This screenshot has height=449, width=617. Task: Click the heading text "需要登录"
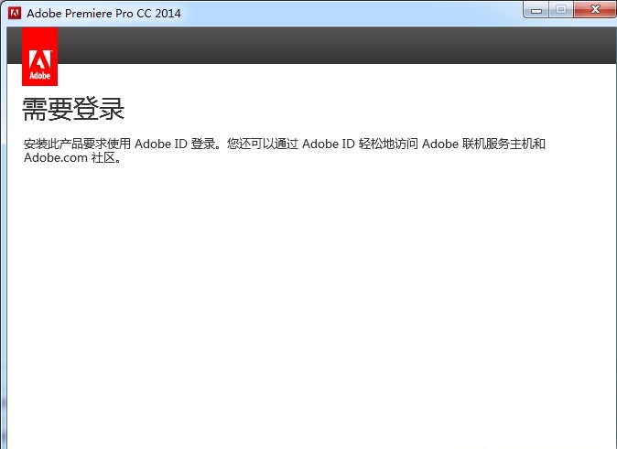coord(73,109)
